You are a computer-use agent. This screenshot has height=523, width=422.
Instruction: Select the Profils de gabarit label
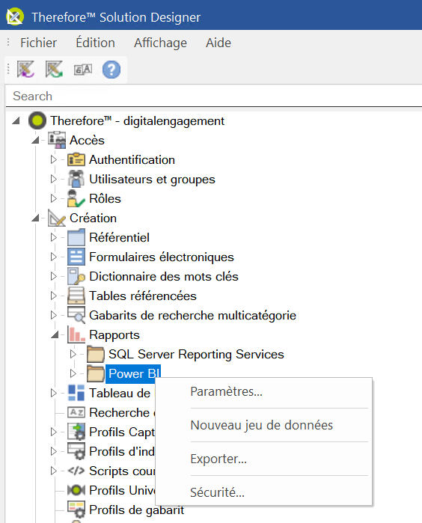[x=136, y=510]
